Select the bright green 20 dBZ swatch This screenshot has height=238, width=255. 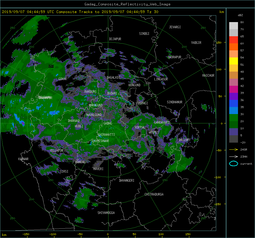(233, 117)
